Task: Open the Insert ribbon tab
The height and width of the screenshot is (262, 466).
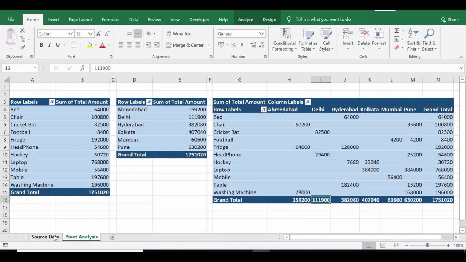Action: click(54, 20)
